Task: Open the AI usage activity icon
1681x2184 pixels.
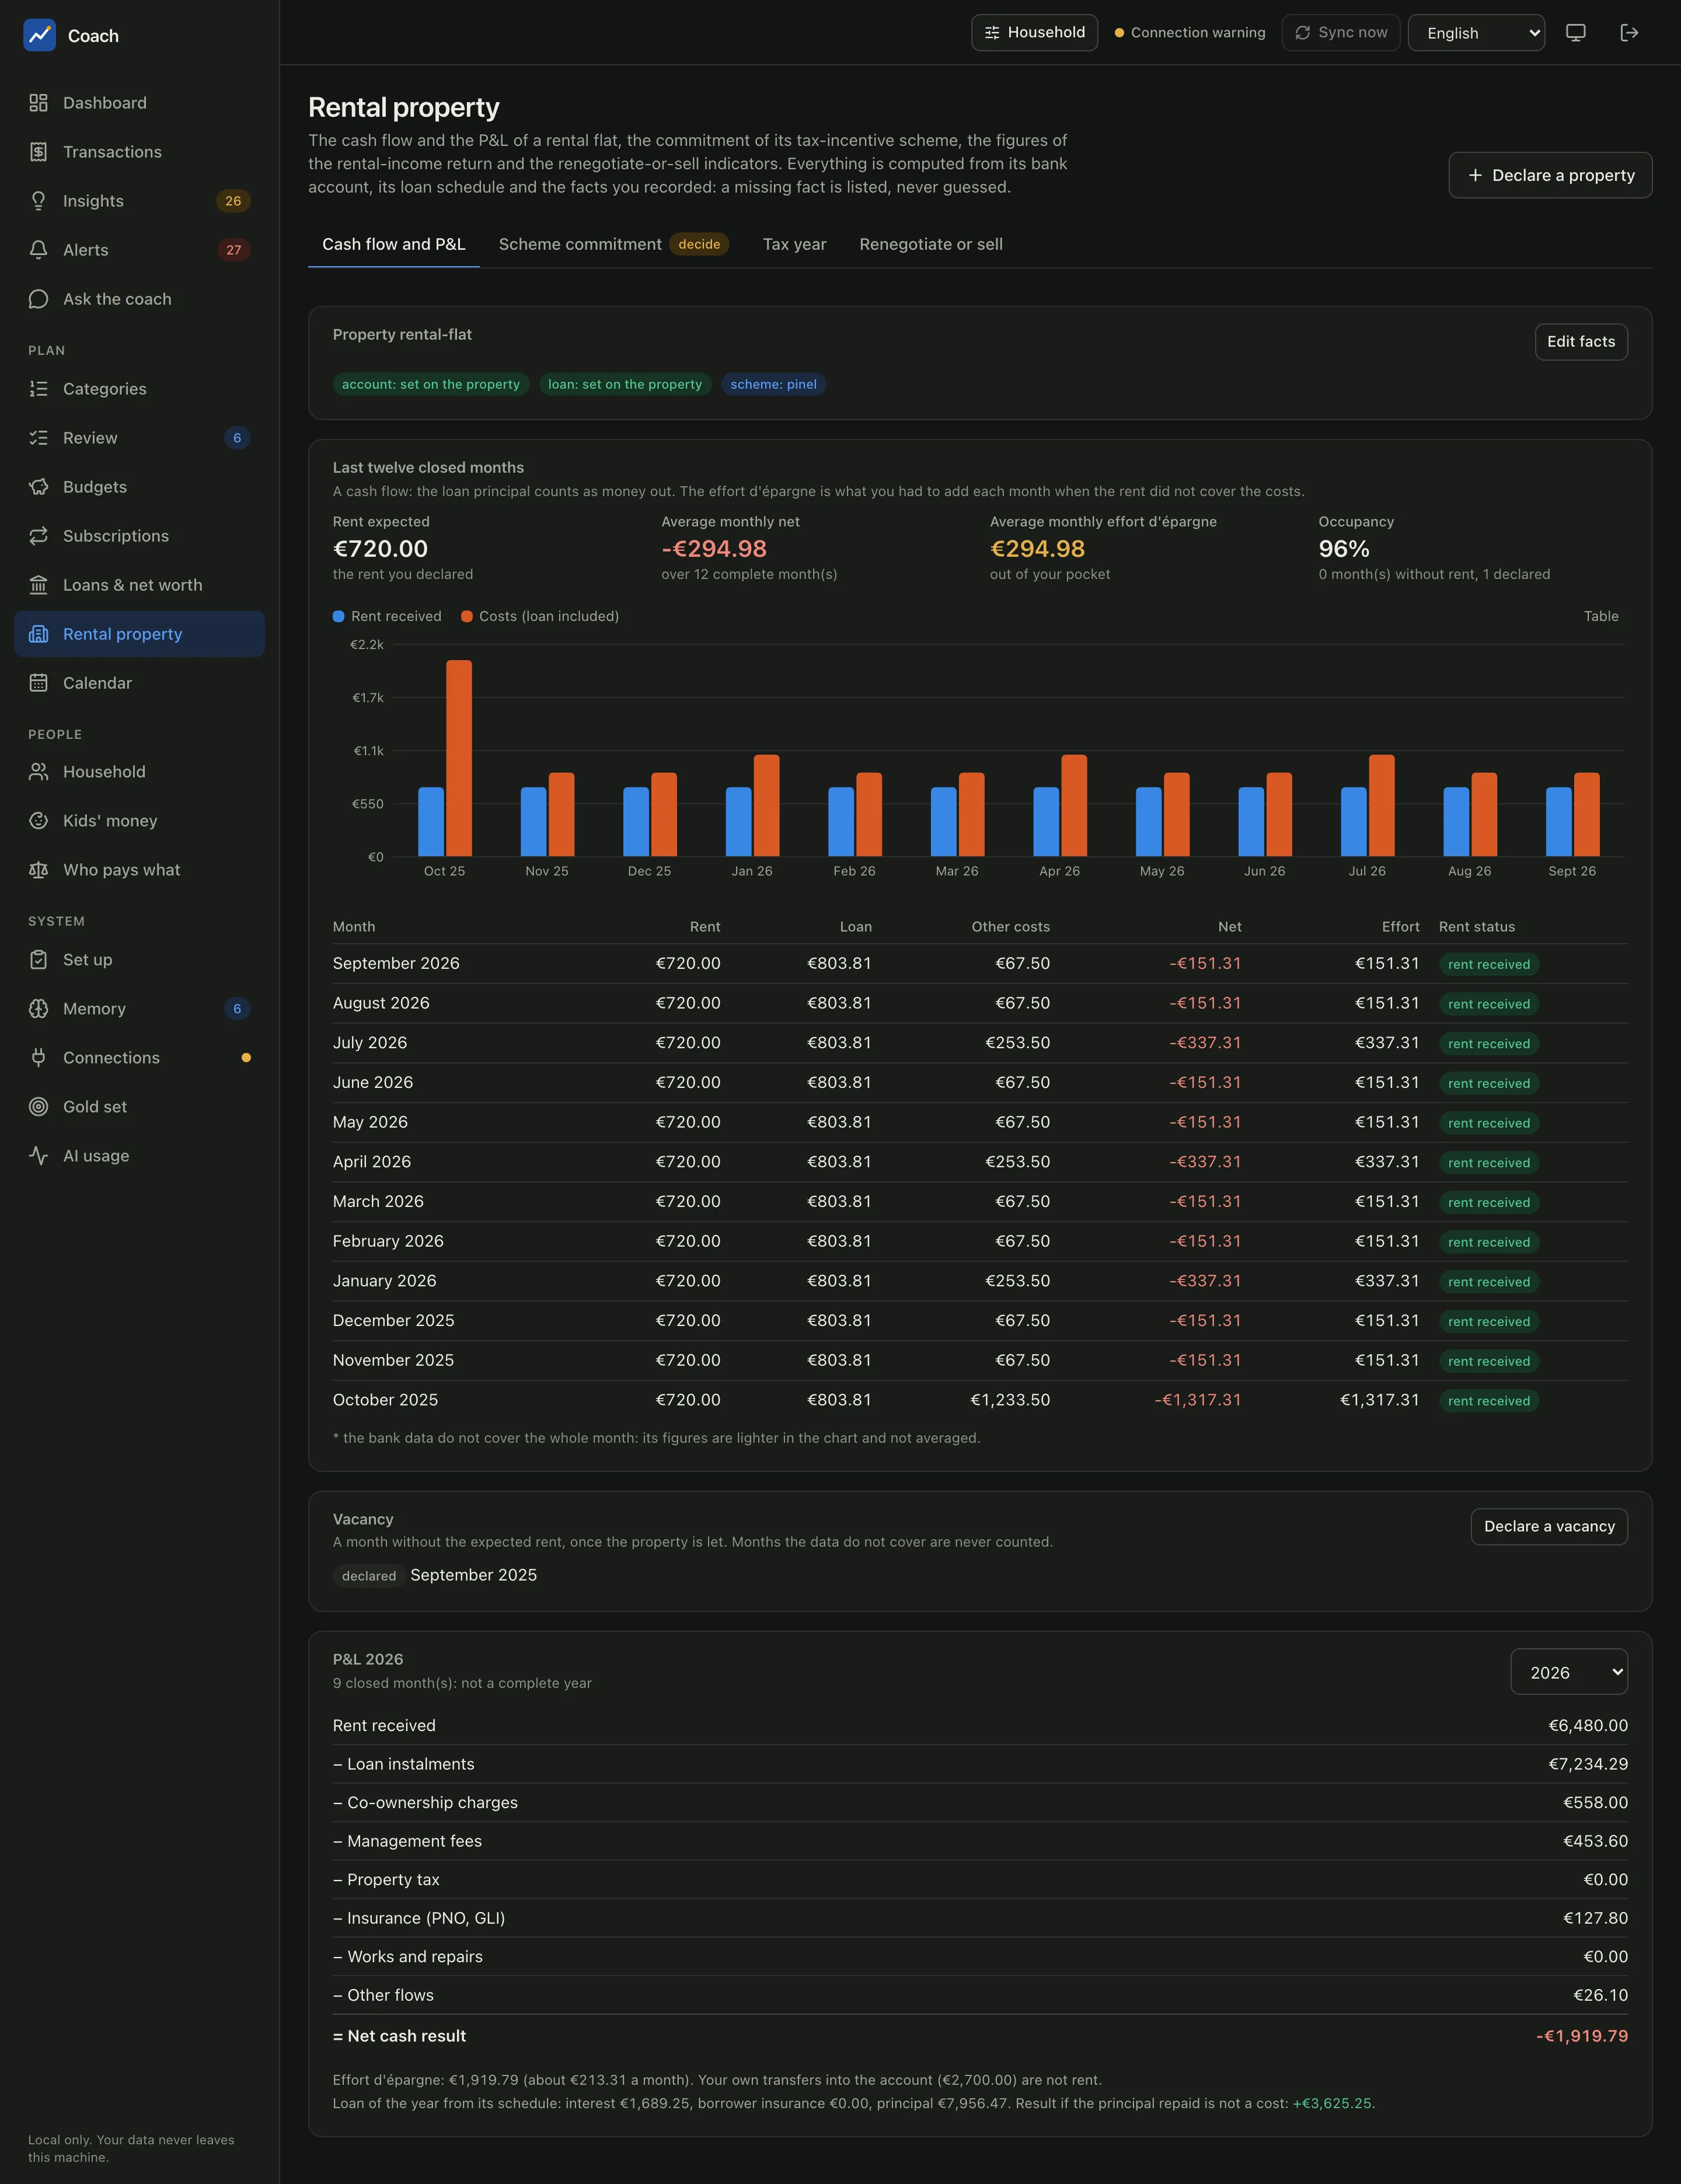Action: coord(38,1156)
